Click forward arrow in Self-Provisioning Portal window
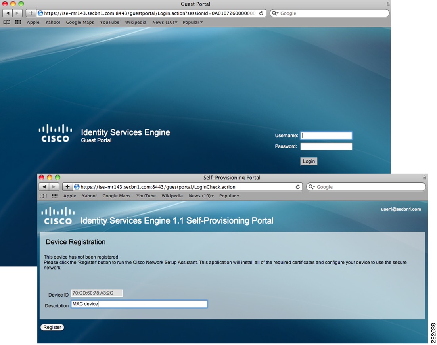 [54, 187]
